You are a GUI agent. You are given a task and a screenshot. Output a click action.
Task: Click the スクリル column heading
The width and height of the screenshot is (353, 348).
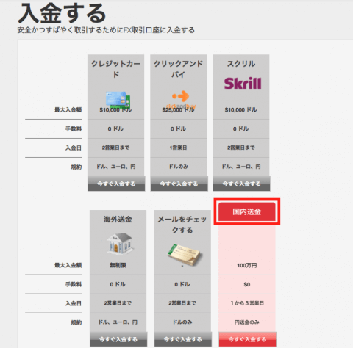tap(241, 64)
